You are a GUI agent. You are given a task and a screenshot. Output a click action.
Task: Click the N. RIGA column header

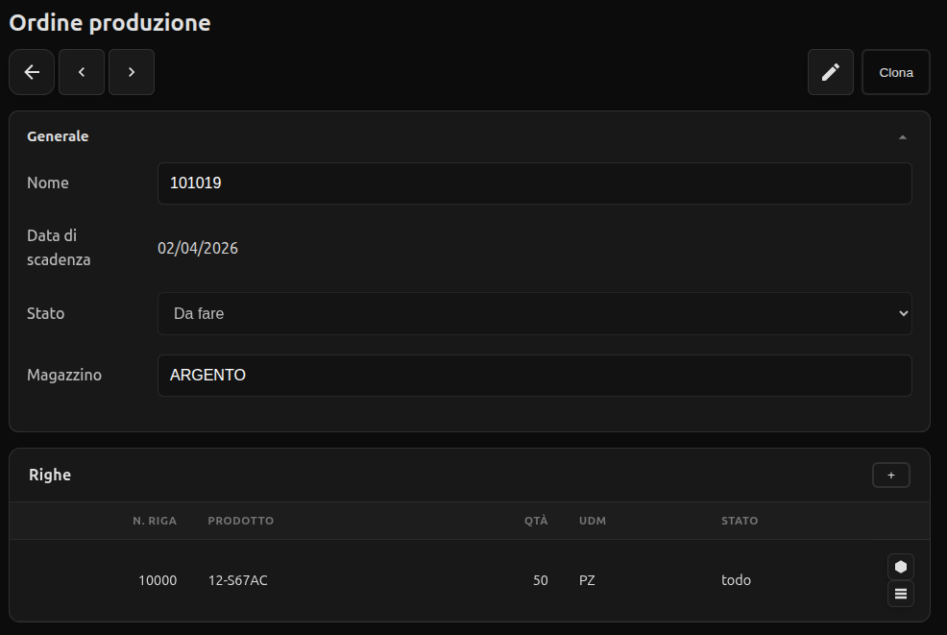pyautogui.click(x=155, y=521)
